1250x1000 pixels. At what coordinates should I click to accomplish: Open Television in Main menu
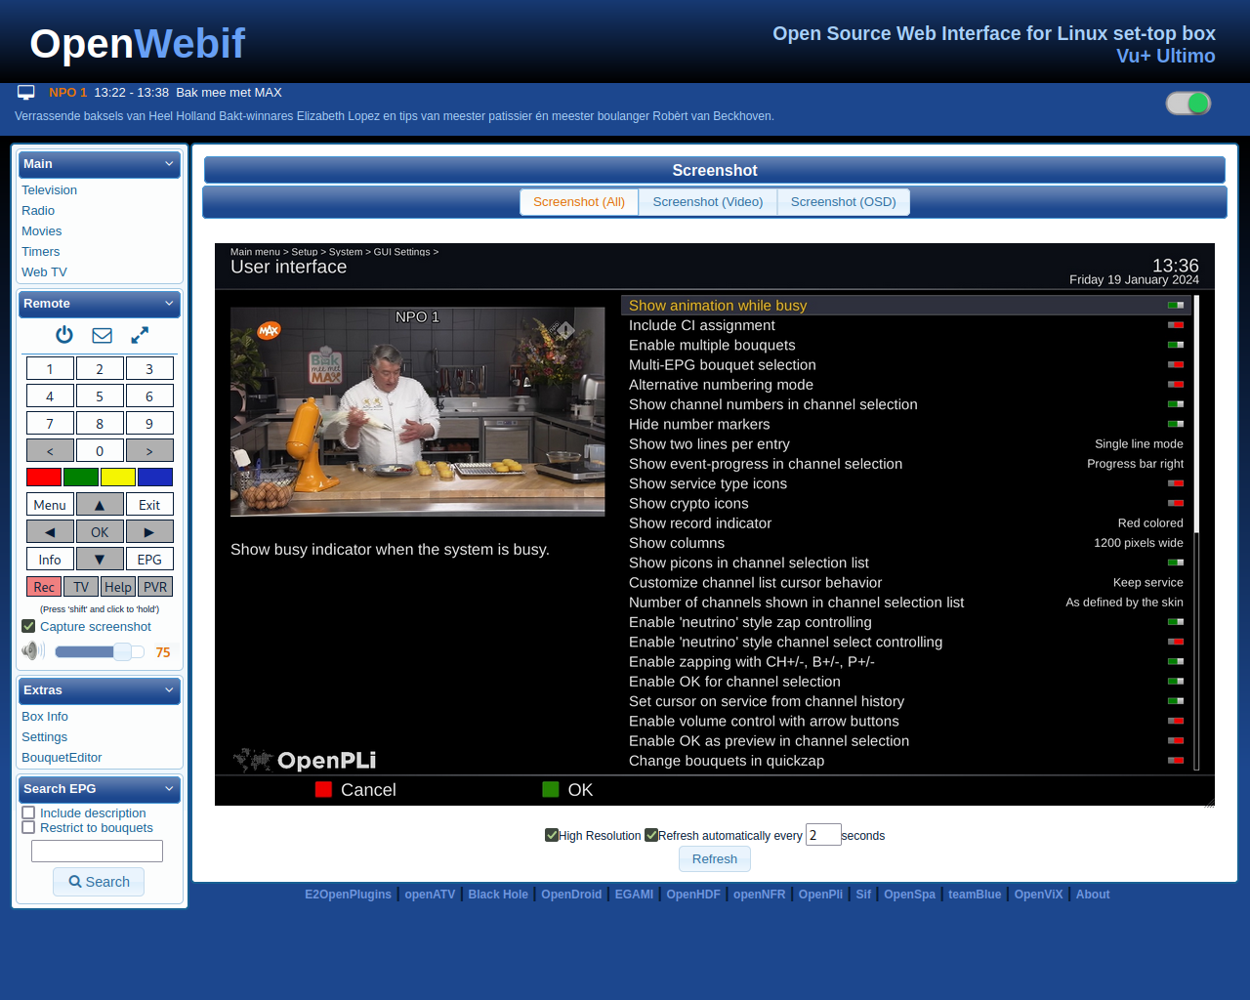50,190
